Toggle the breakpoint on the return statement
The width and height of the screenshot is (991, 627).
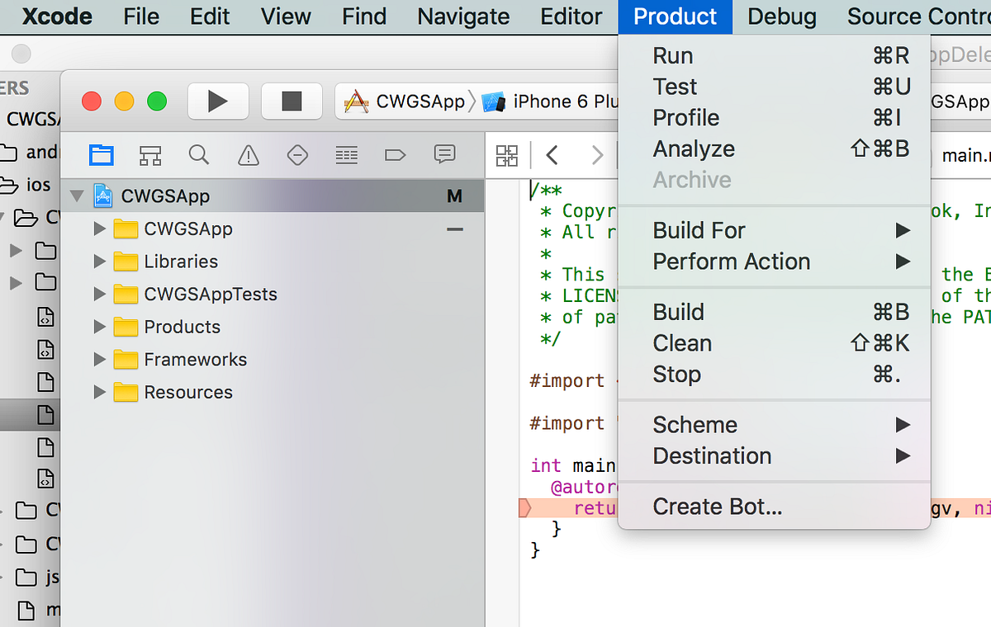click(526, 507)
